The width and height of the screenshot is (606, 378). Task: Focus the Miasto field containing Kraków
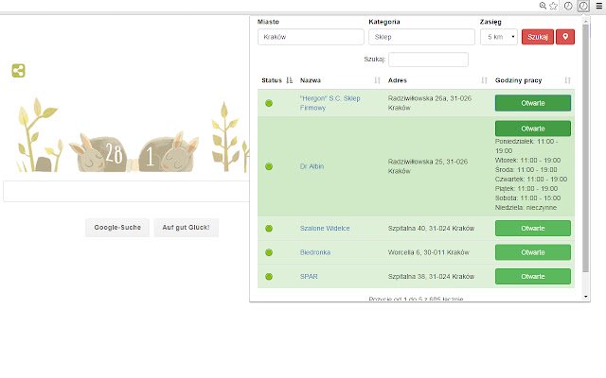click(x=311, y=37)
